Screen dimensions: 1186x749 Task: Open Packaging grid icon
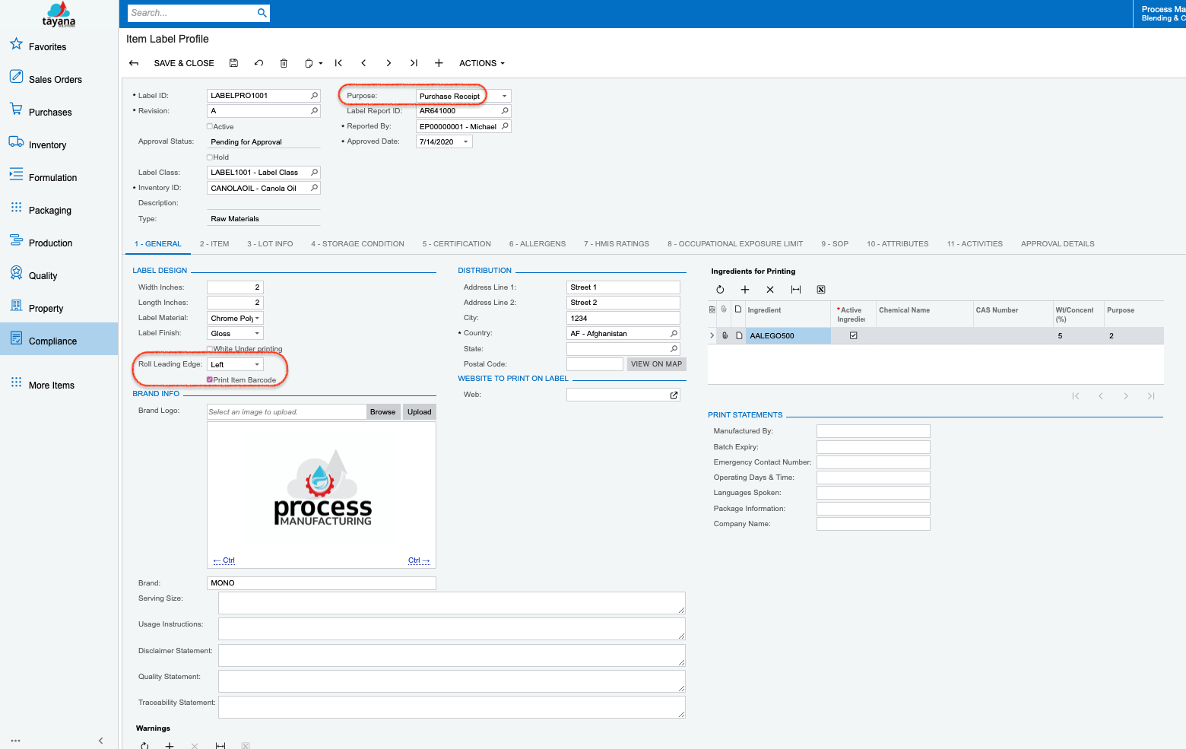pos(16,207)
